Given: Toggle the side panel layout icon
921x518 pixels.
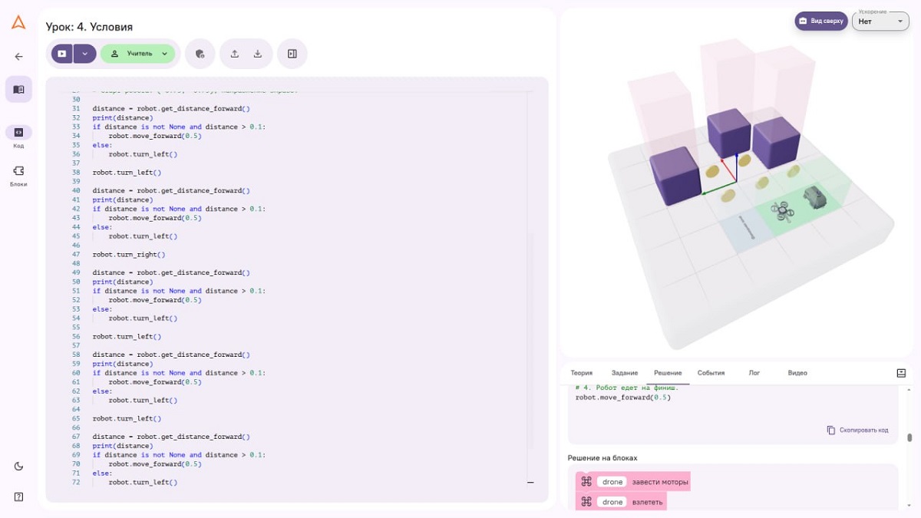Looking at the screenshot, I should [x=292, y=54].
